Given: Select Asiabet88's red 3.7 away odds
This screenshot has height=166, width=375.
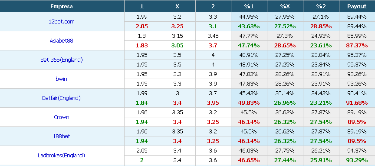Looking at the screenshot, I should pyautogui.click(x=213, y=46).
